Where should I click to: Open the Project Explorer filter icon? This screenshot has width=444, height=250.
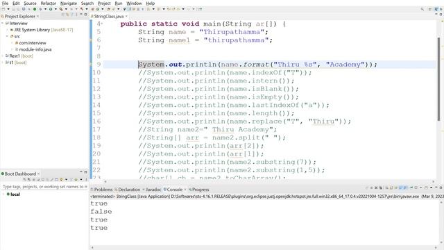[72, 15]
